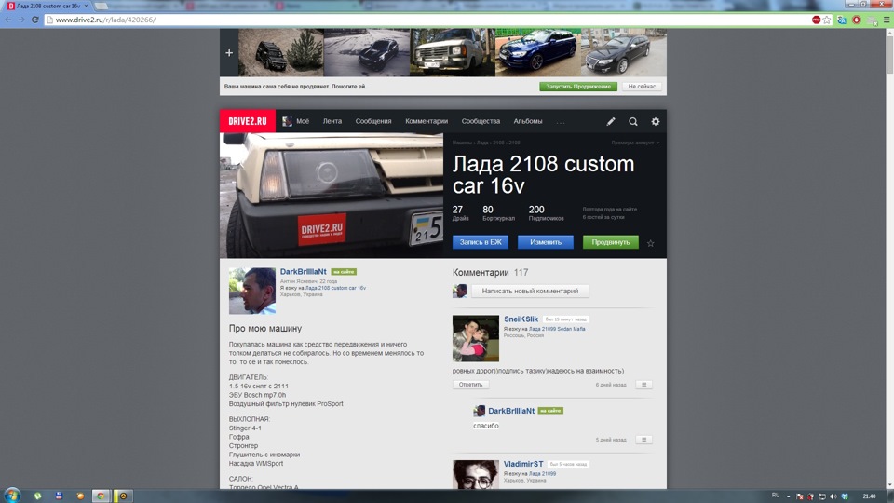Open DarkBrIllIaNt large profile photo
Screen dimensions: 894x503
(x=252, y=291)
